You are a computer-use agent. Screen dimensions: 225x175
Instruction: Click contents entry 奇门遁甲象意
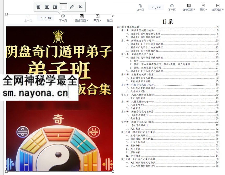172,98
